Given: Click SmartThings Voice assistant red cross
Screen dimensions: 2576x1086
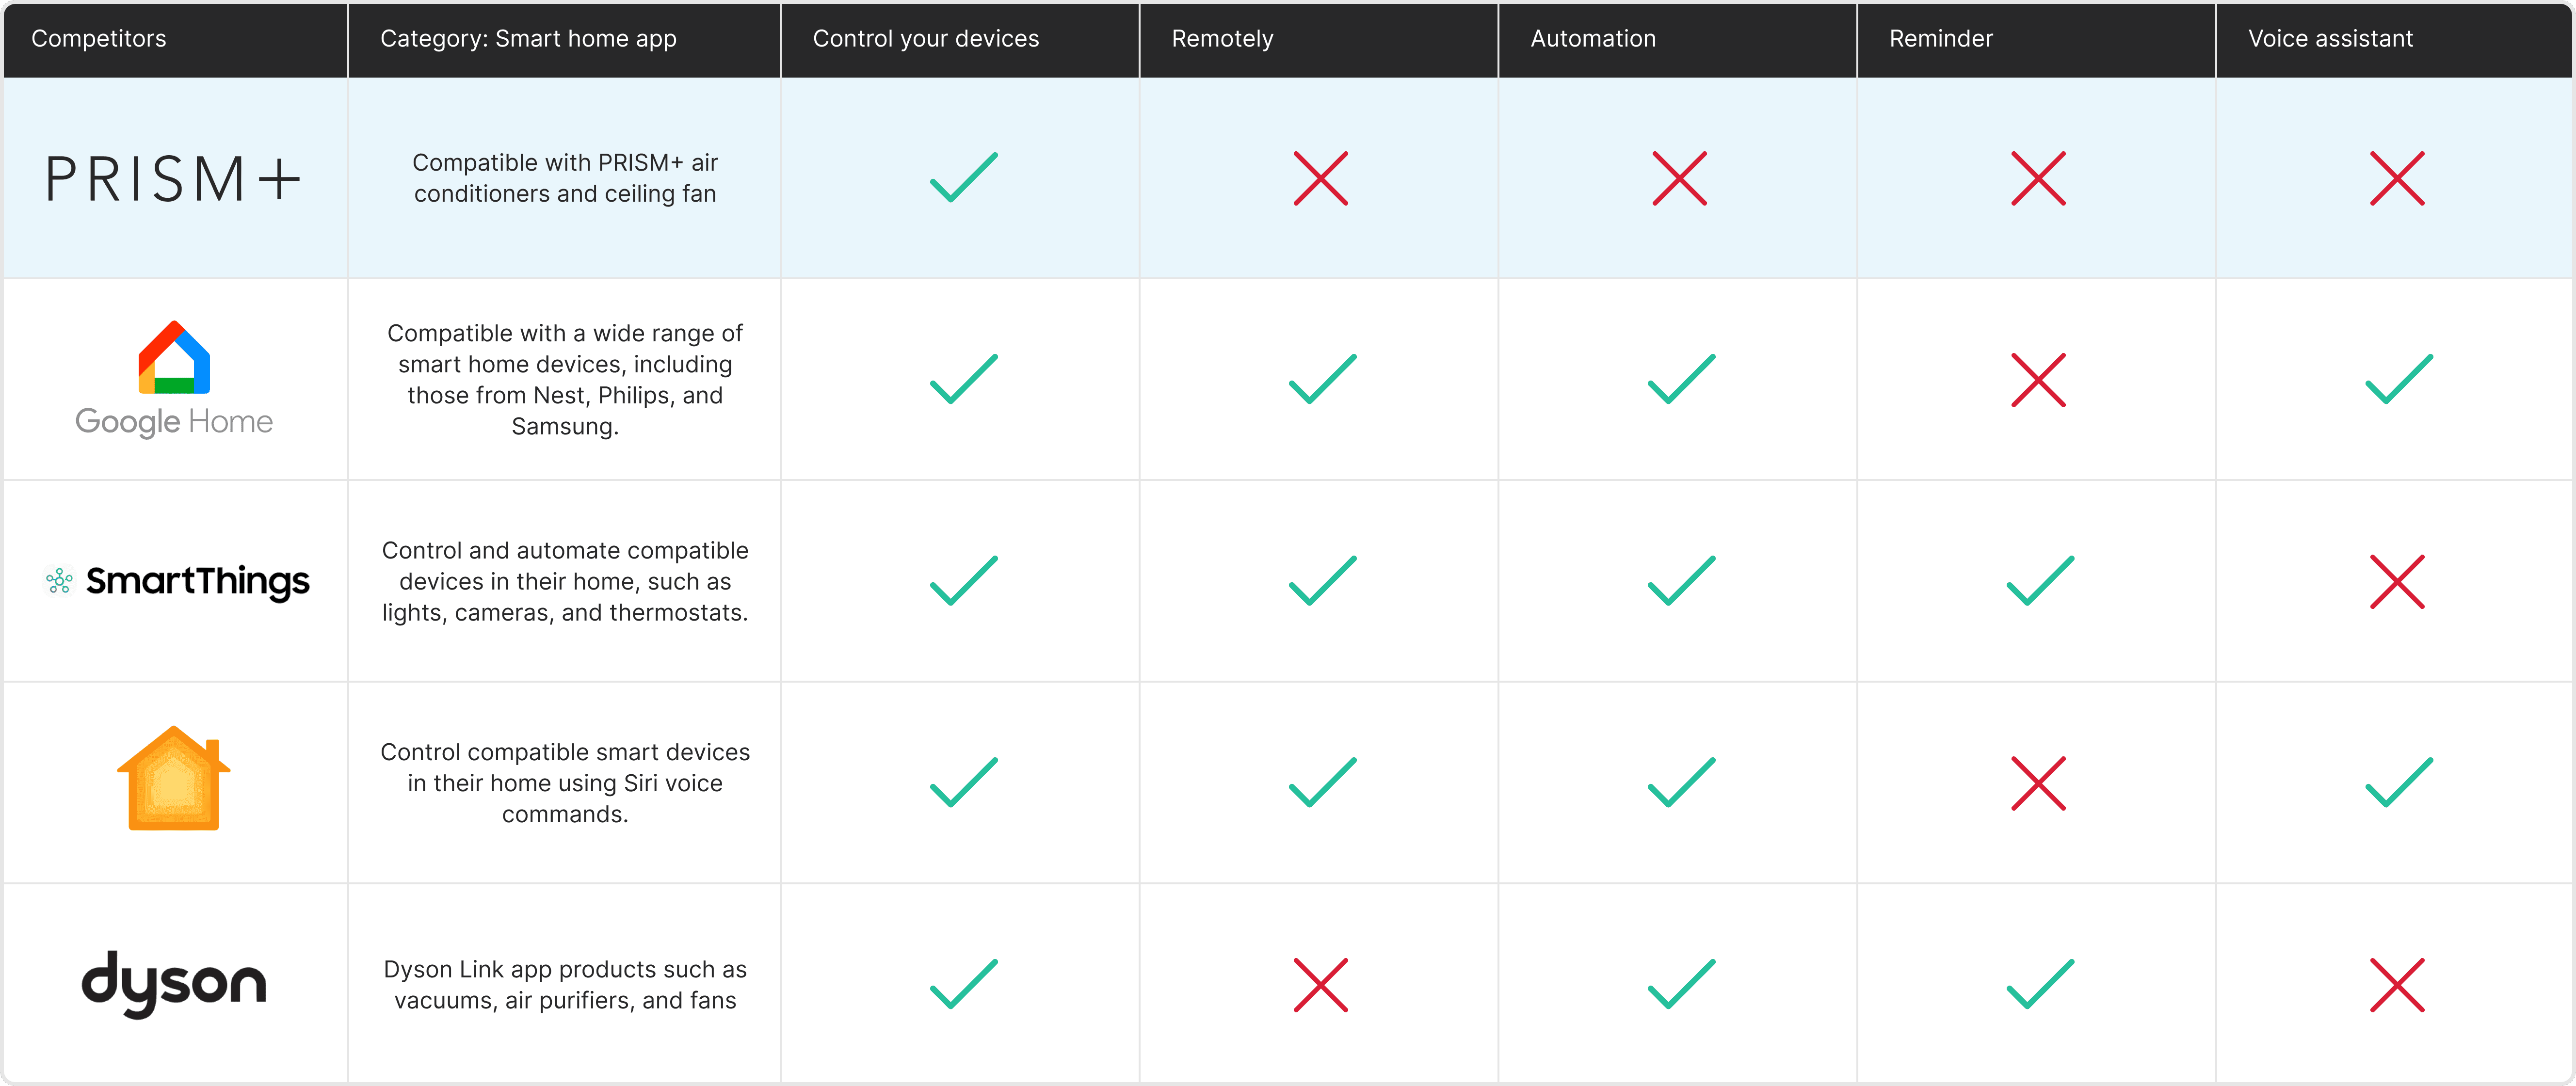Looking at the screenshot, I should [x=2398, y=582].
